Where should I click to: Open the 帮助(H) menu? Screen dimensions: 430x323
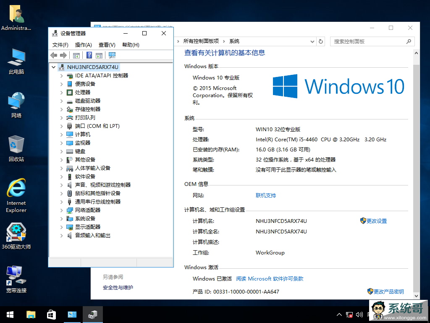coord(131,45)
